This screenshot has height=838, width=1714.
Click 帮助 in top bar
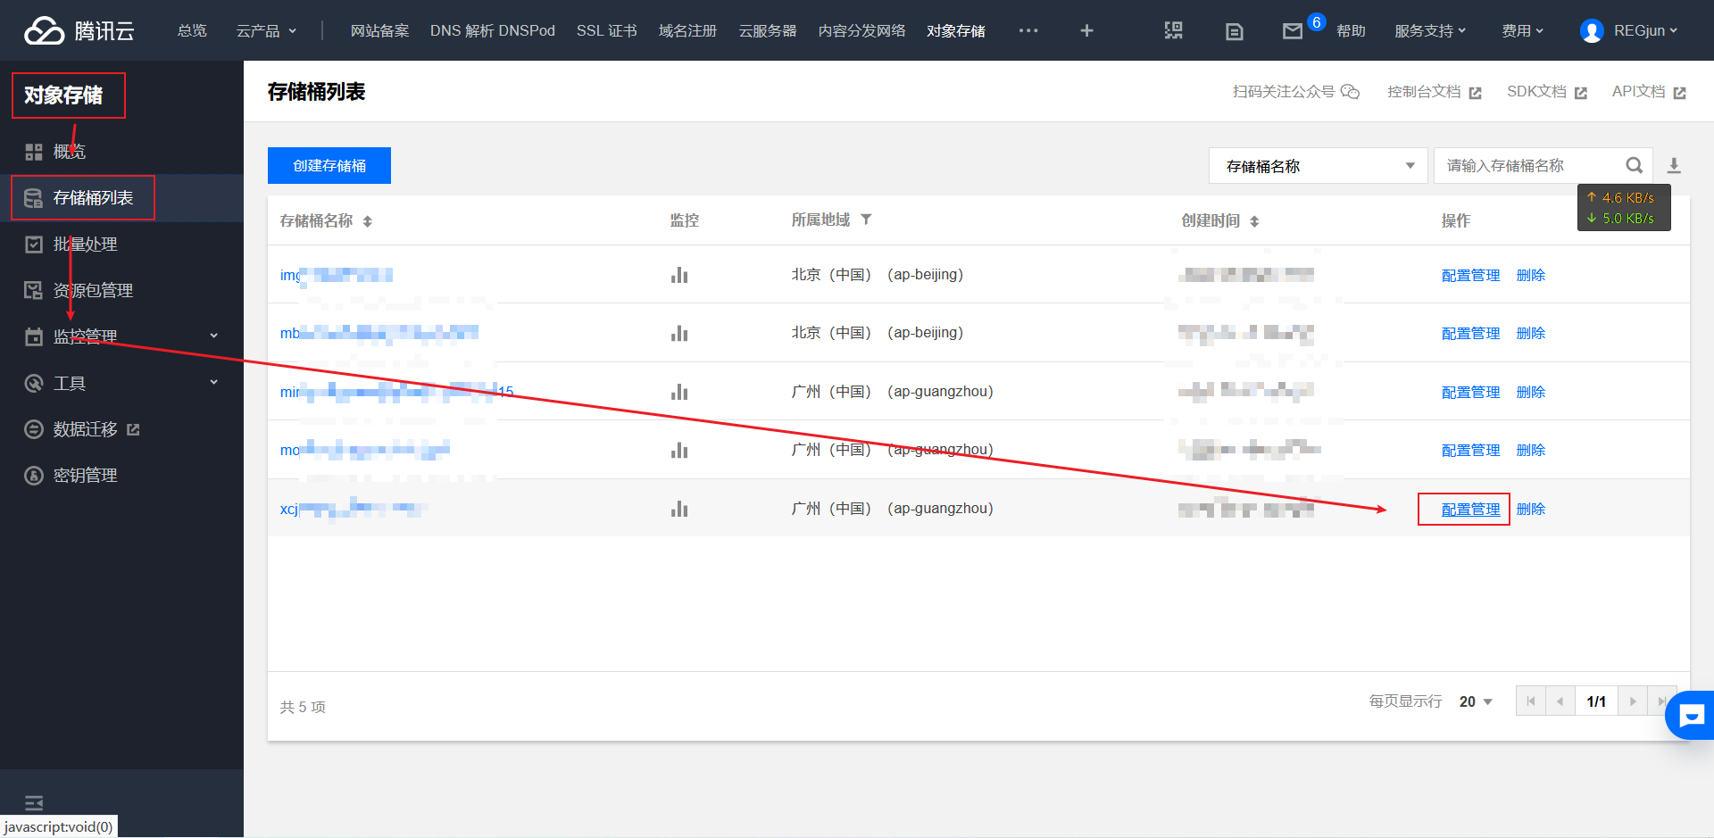click(x=1351, y=30)
